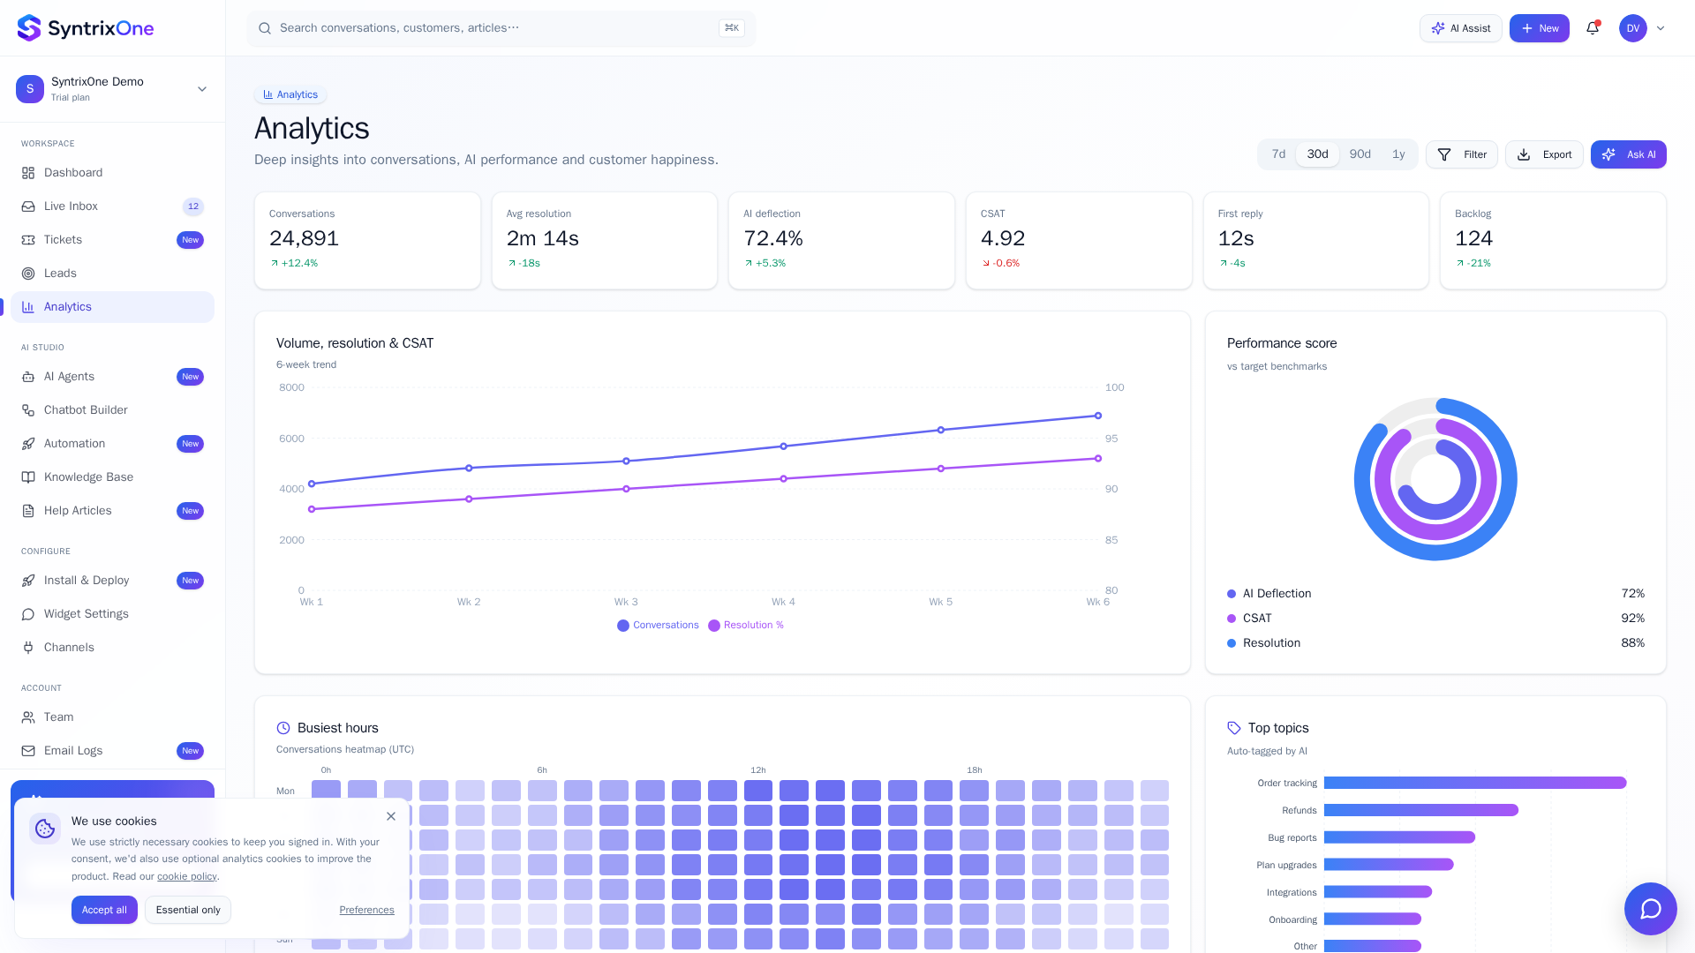Click the Backlog 124 metric card
Viewport: 1695px width, 953px height.
click(1553, 240)
